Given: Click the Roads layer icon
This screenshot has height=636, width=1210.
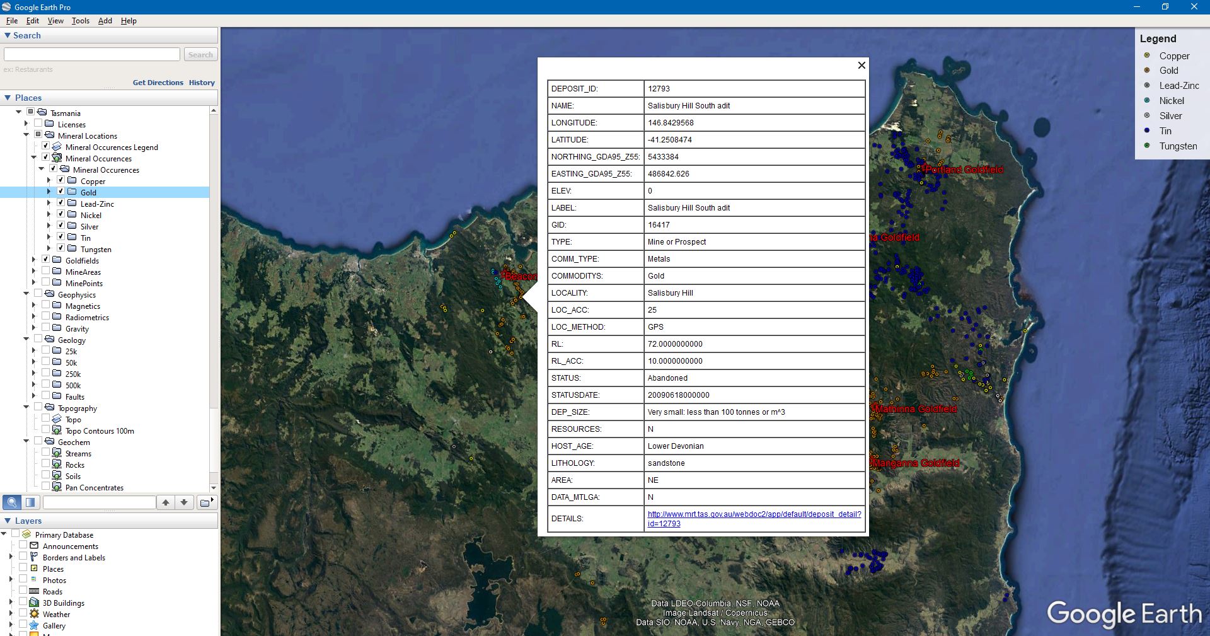Looking at the screenshot, I should [x=34, y=591].
